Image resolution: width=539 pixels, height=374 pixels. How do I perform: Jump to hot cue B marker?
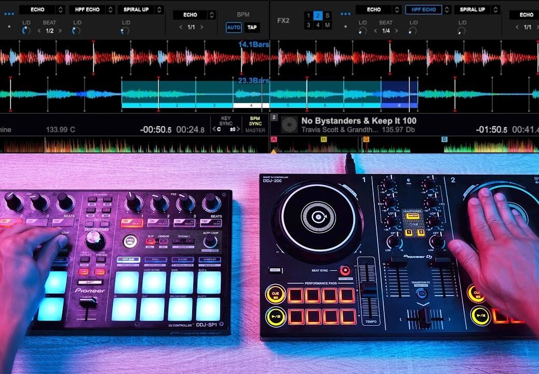pyautogui.click(x=444, y=139)
